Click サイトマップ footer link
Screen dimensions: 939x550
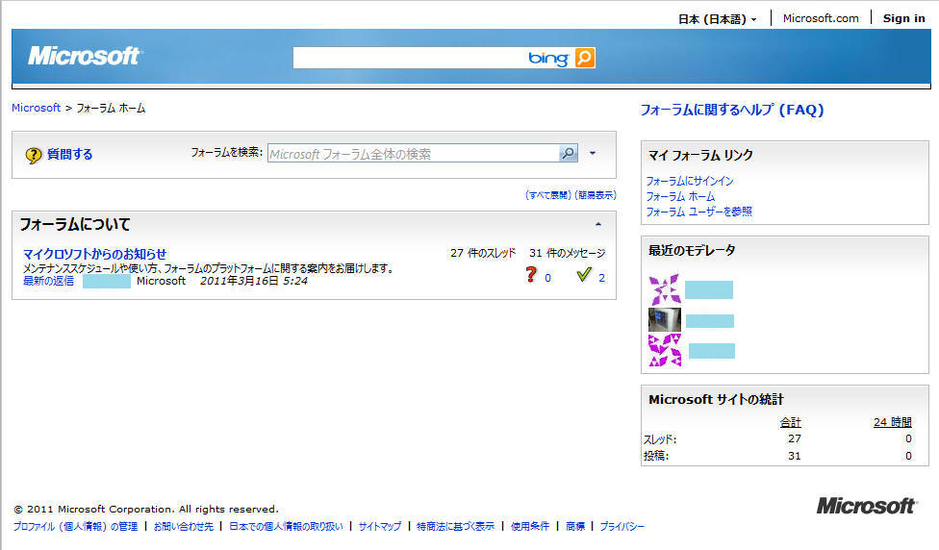pos(380,526)
